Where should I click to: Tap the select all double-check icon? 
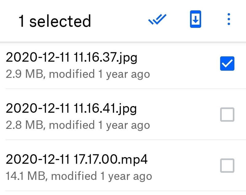point(157,20)
